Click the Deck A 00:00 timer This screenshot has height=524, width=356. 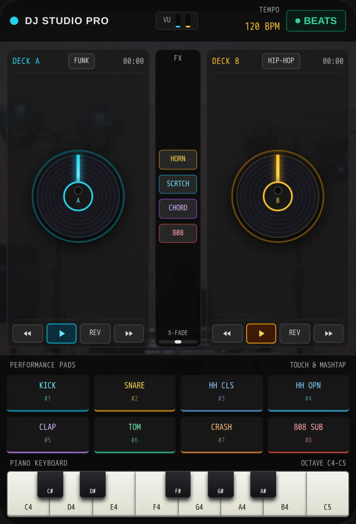[133, 61]
